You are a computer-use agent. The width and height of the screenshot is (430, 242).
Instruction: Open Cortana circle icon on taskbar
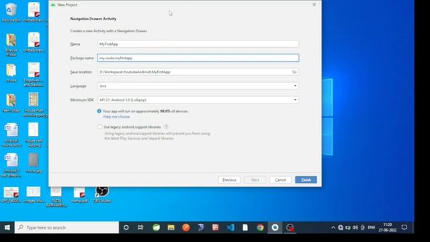pyautogui.click(x=126, y=227)
